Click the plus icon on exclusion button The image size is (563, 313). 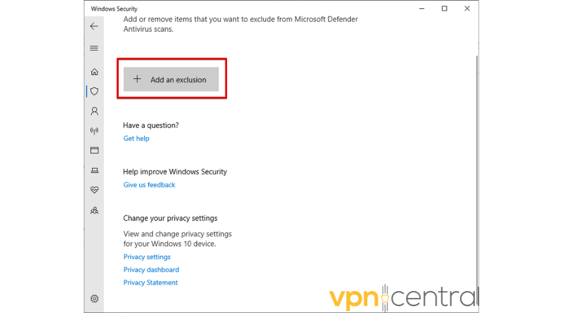pos(138,80)
